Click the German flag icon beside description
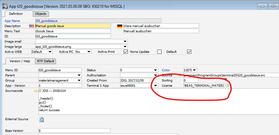This screenshot has width=279, height=135. [119, 26]
